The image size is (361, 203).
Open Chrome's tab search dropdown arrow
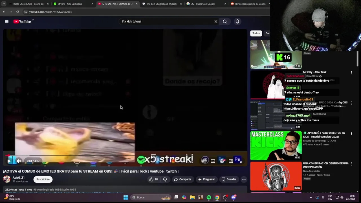[x=4, y=4]
